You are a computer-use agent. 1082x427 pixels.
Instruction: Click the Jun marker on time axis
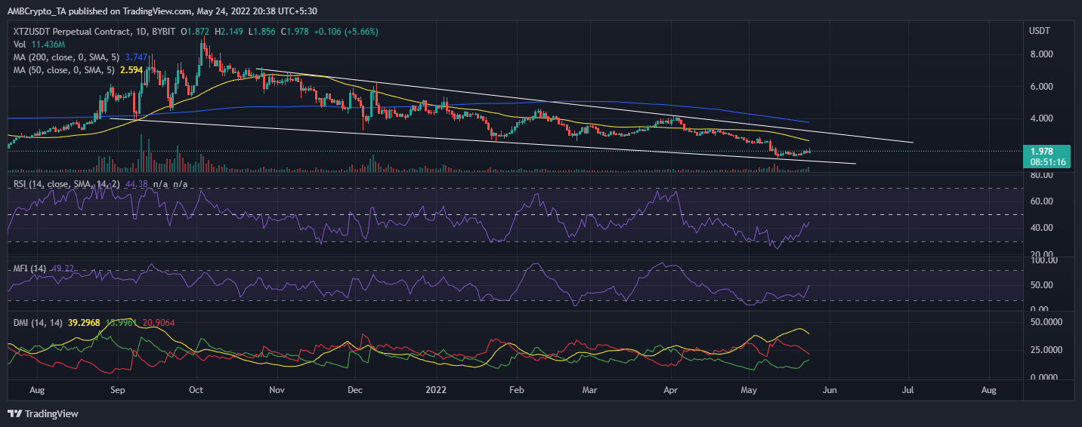(x=829, y=390)
